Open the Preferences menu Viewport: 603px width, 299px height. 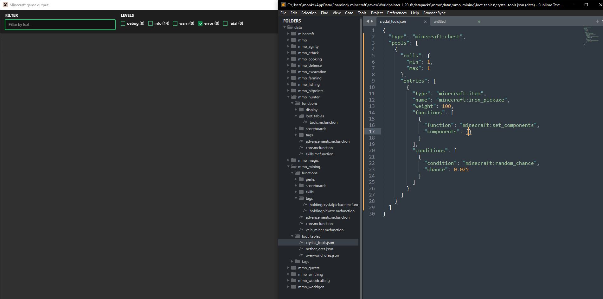click(x=396, y=13)
